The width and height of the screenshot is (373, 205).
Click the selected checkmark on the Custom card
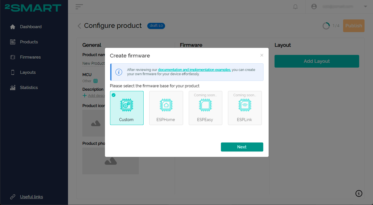(114, 95)
